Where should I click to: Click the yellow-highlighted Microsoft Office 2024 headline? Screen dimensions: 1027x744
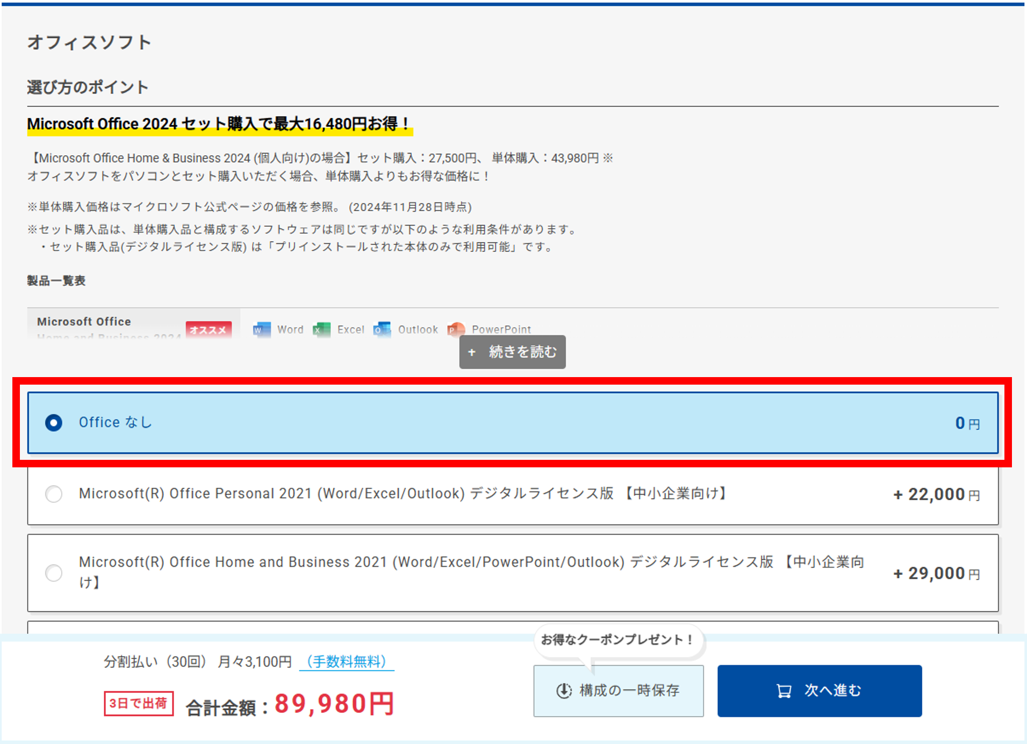[x=220, y=124]
